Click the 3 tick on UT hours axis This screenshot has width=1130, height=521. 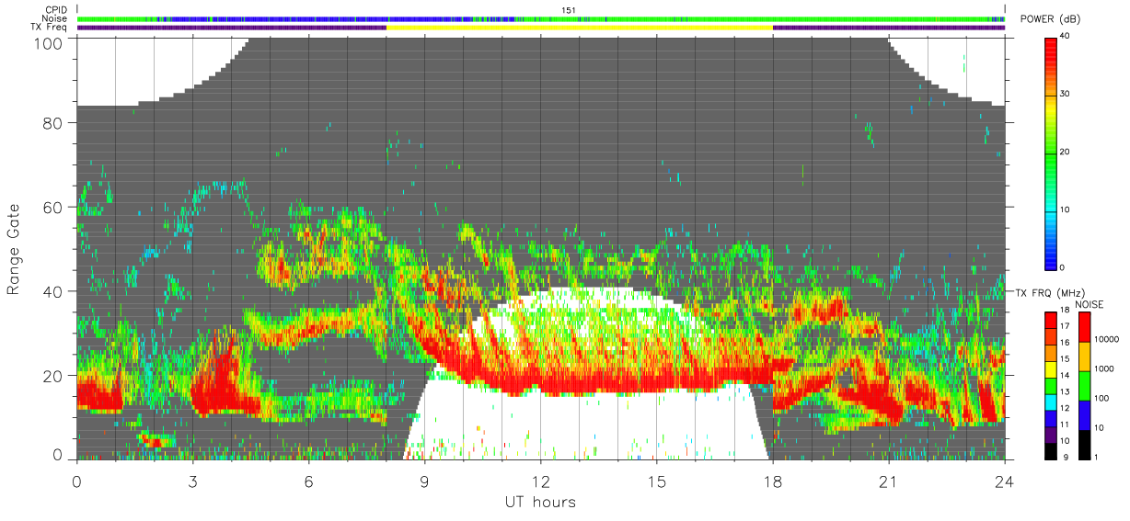pyautogui.click(x=192, y=481)
